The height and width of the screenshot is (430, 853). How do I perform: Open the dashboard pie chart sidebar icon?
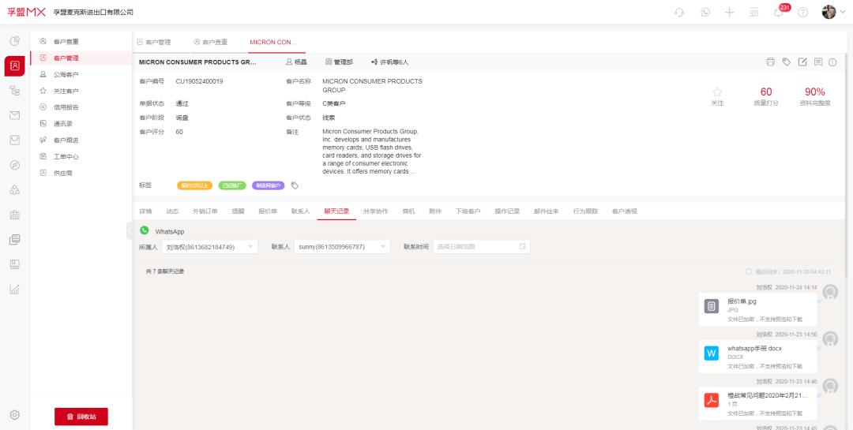tap(15, 41)
